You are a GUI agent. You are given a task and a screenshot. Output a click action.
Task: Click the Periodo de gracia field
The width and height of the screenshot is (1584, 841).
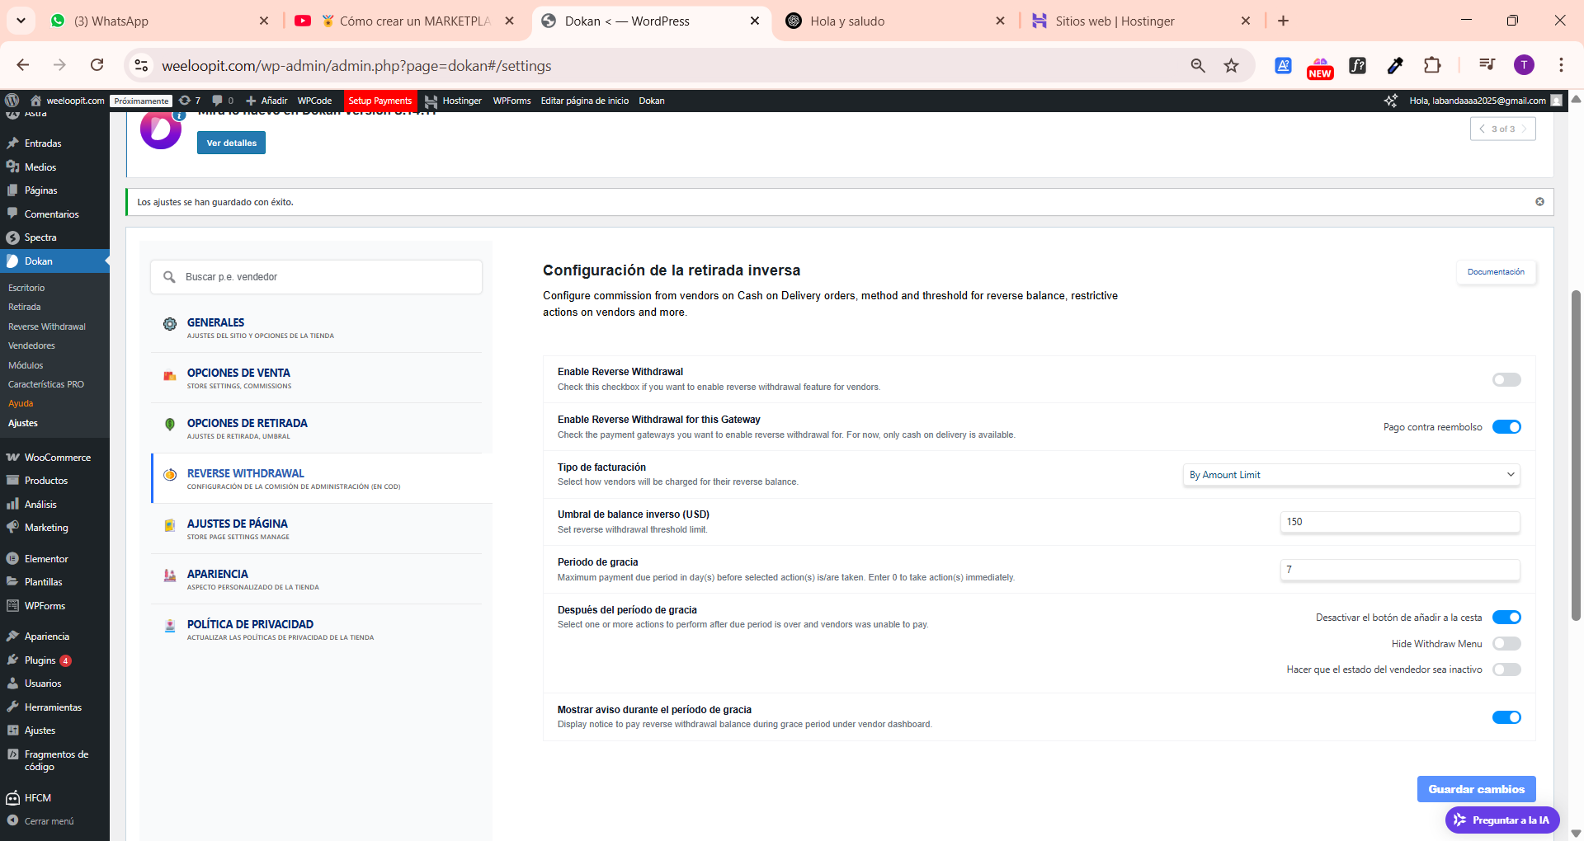1399,570
